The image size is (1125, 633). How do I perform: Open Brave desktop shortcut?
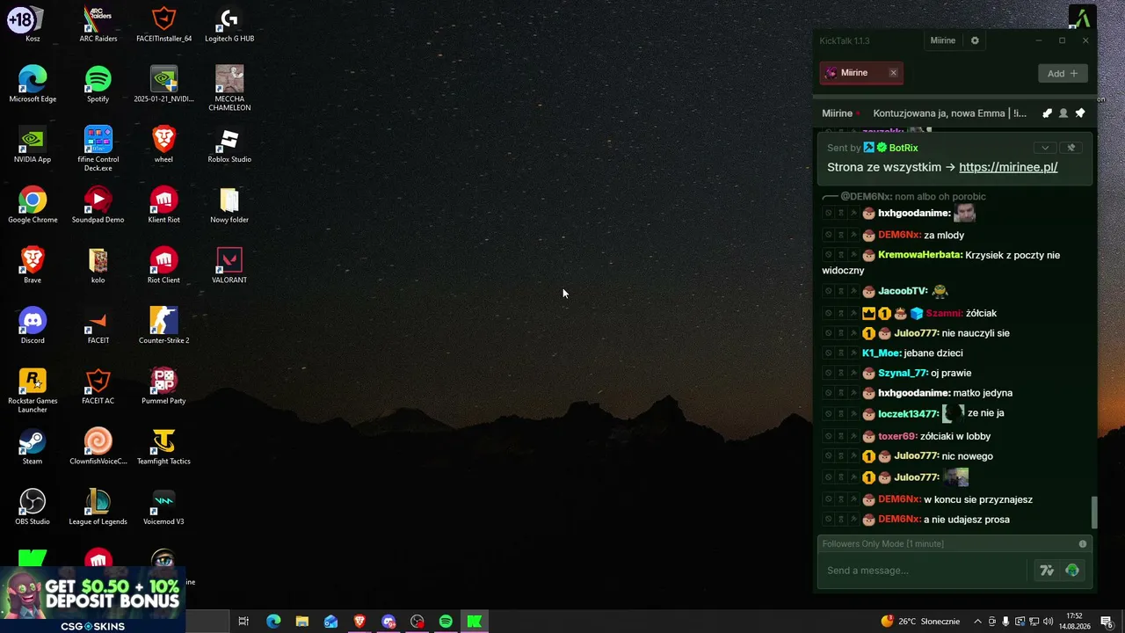(x=33, y=265)
